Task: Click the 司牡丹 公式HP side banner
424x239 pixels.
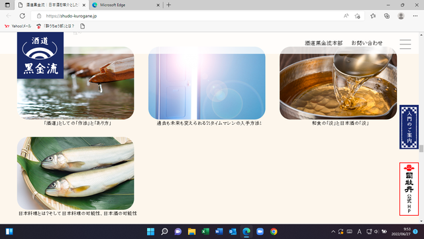Action: [409, 189]
